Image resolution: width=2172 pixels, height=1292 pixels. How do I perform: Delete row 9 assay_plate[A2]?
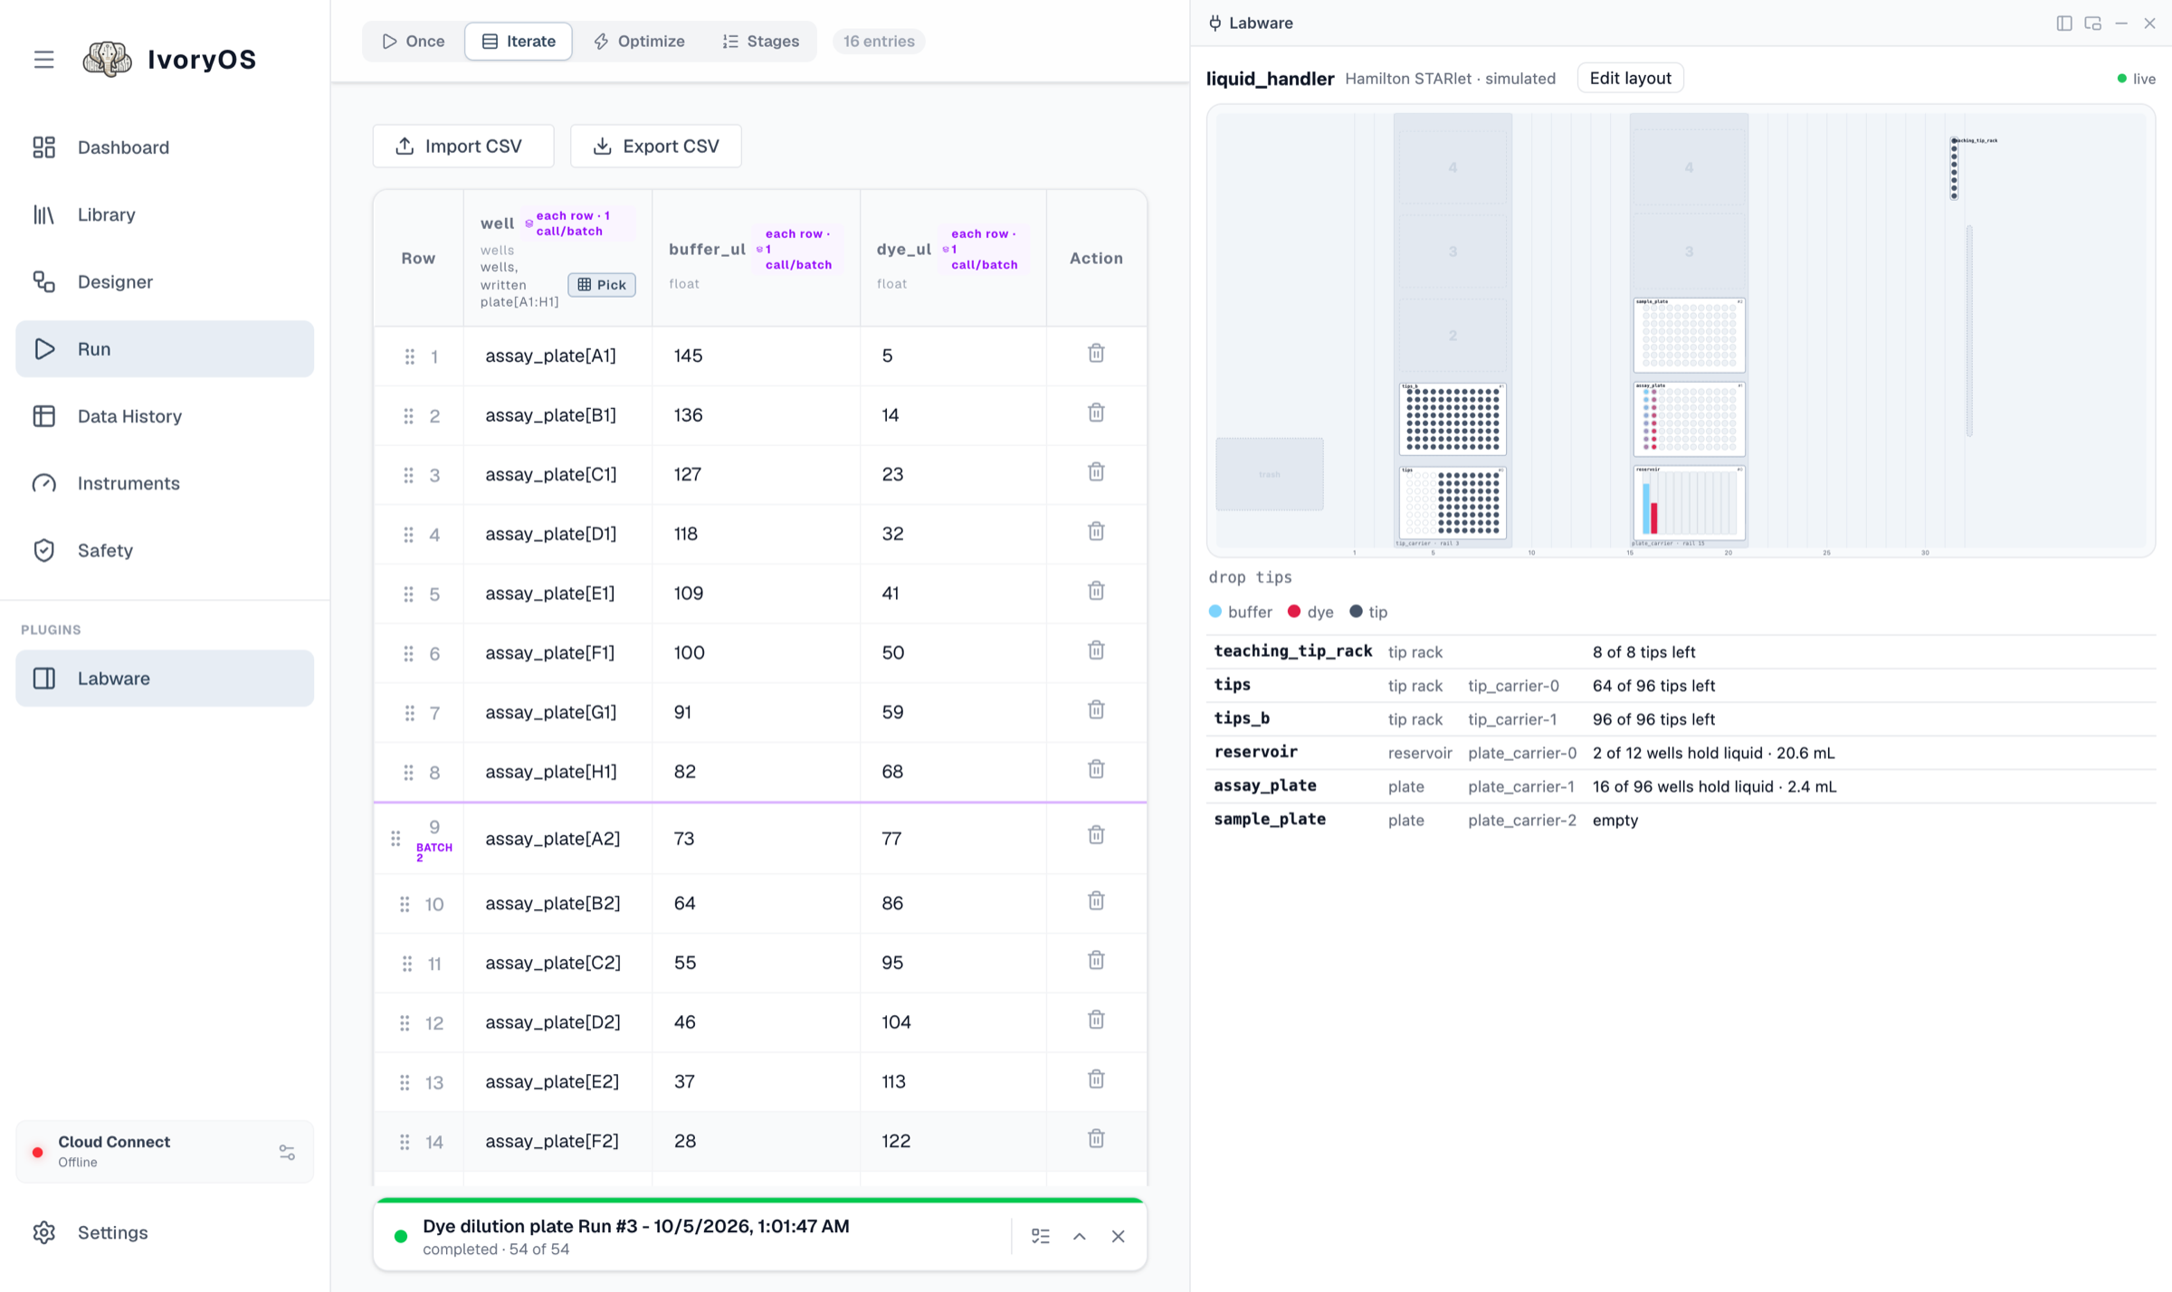(1096, 834)
